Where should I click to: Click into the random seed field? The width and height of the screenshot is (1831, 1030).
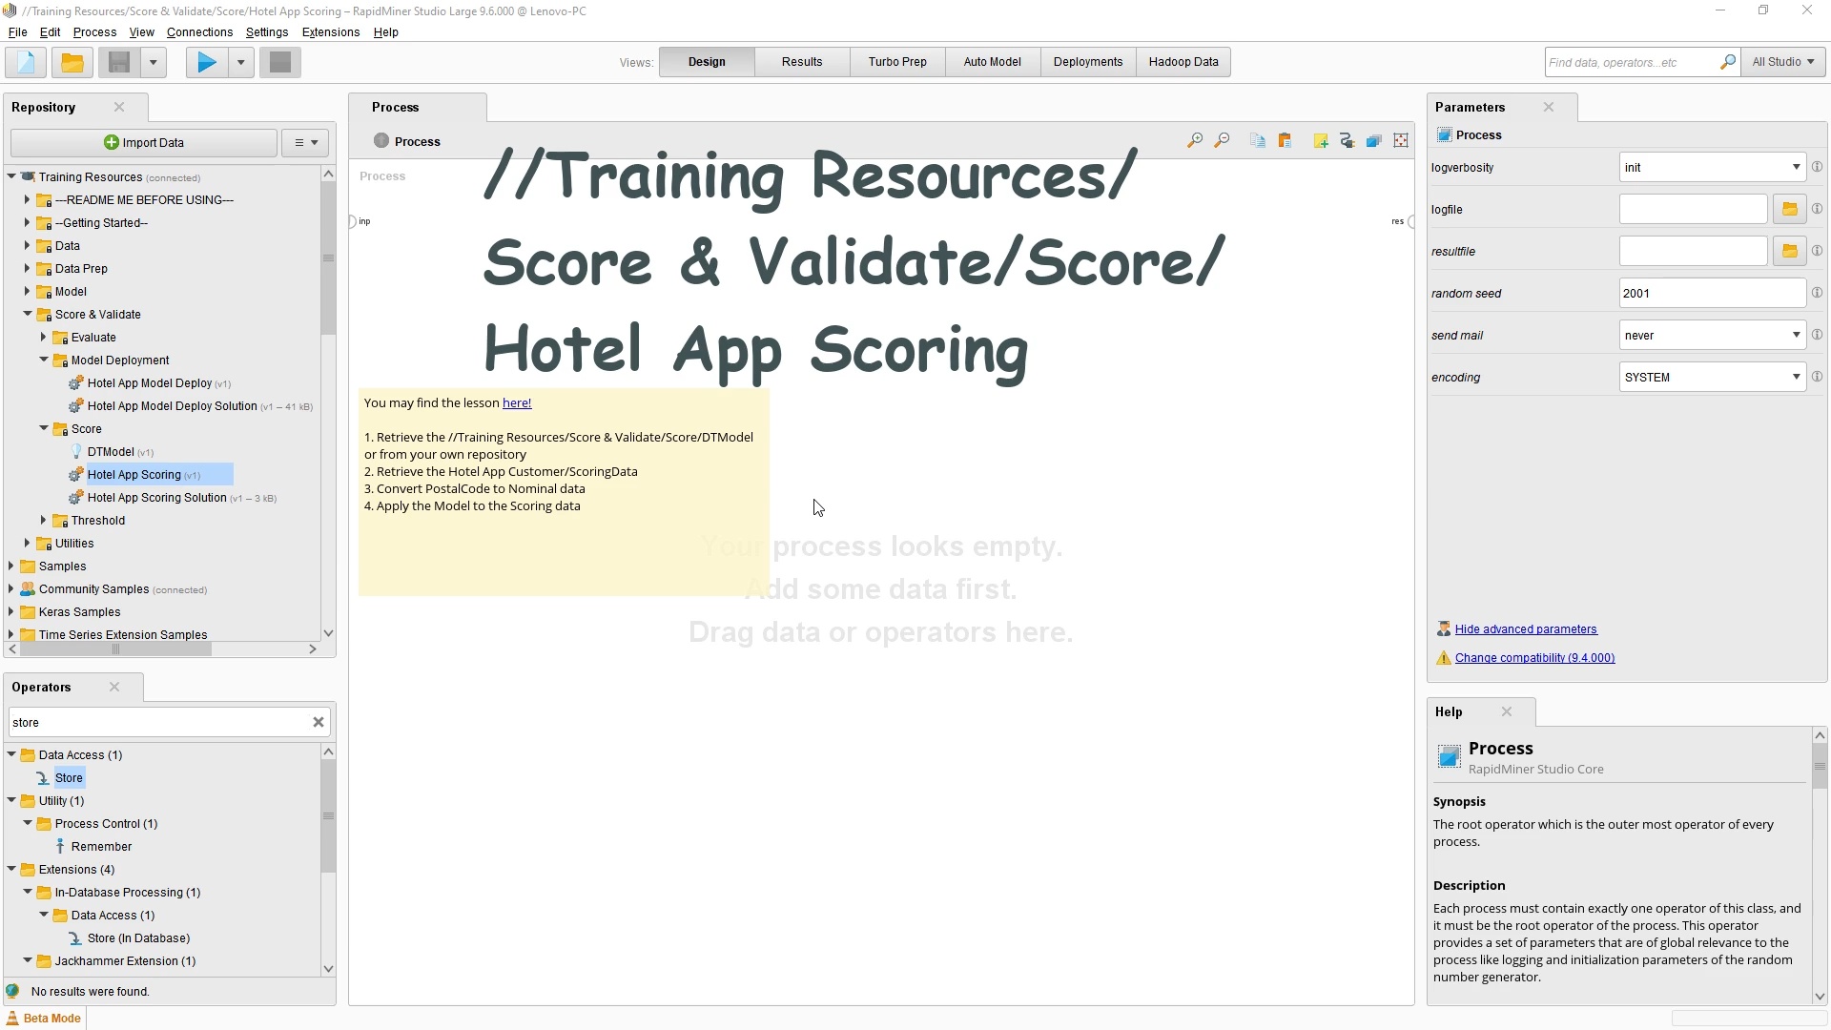[1711, 293]
